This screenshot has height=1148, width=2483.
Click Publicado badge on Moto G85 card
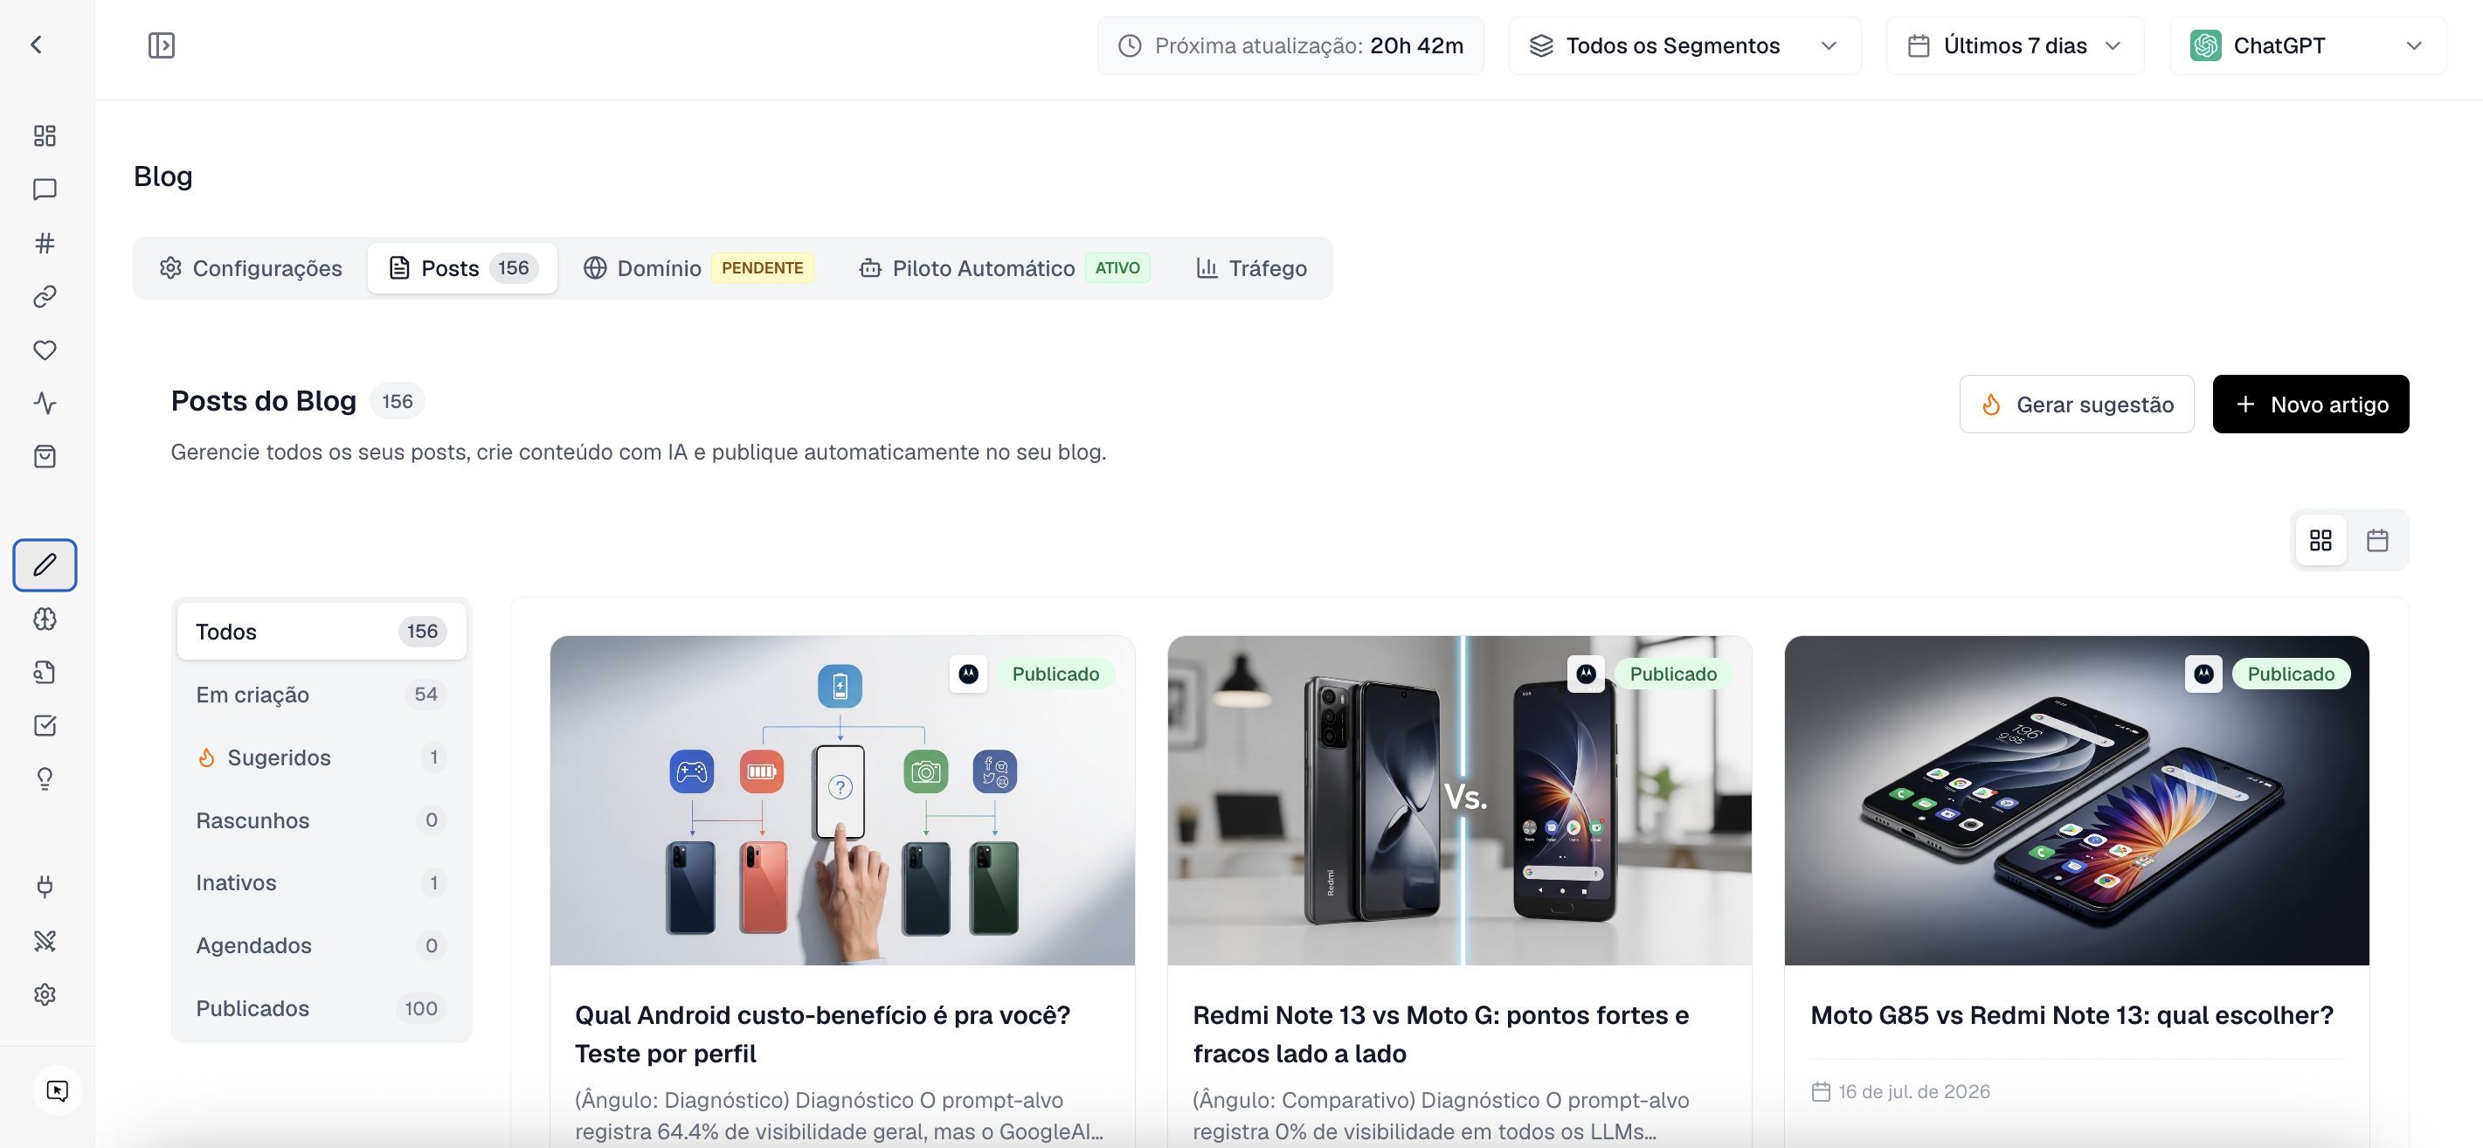click(x=2291, y=674)
